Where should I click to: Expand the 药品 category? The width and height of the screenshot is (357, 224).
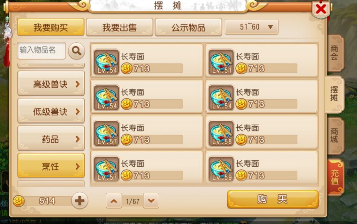51,138
